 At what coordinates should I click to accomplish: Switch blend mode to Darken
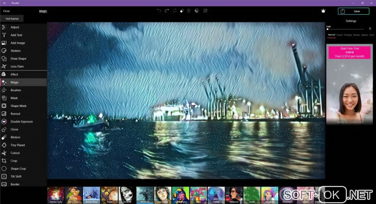coord(356,35)
